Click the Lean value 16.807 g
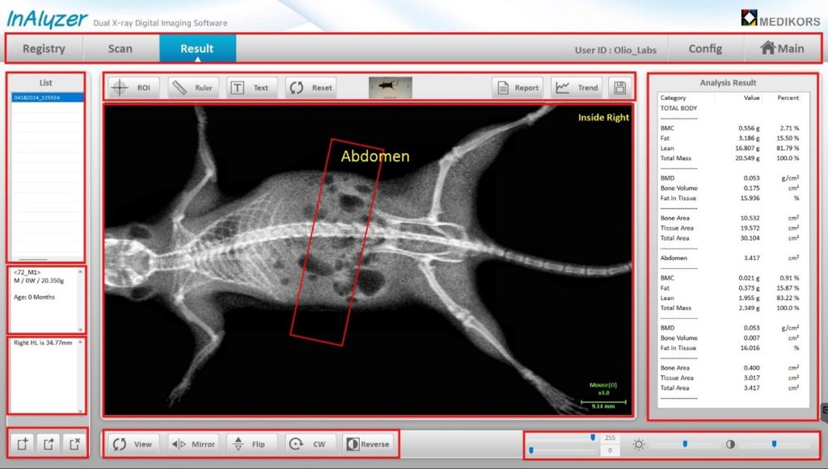The width and height of the screenshot is (828, 469). (x=747, y=148)
